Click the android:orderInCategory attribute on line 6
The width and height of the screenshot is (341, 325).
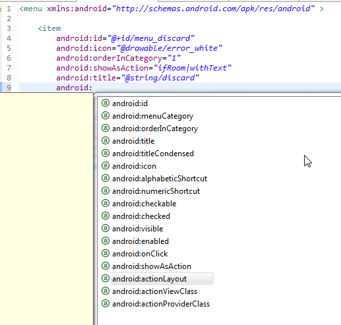pos(109,58)
